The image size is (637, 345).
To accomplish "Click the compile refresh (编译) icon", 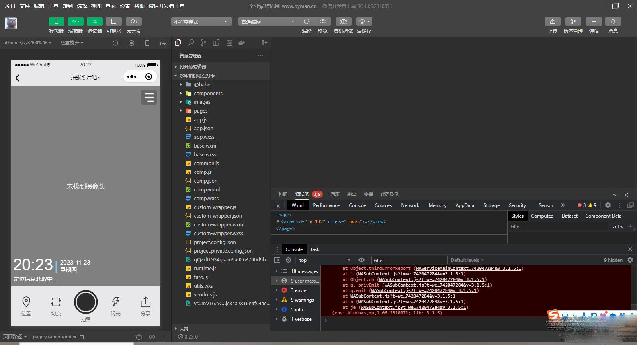I will point(307,21).
